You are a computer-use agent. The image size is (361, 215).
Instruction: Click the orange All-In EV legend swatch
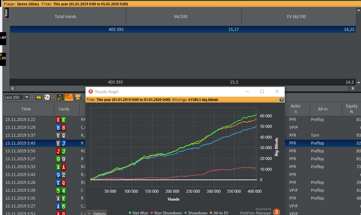(211, 213)
